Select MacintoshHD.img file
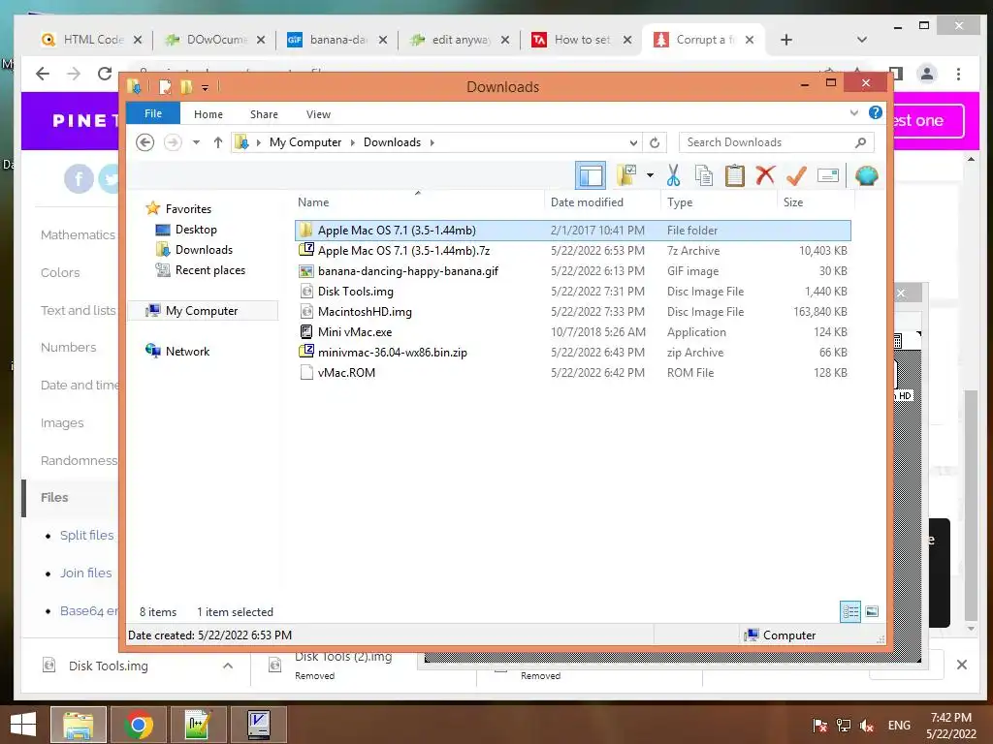This screenshot has width=993, height=744. click(x=572, y=311)
